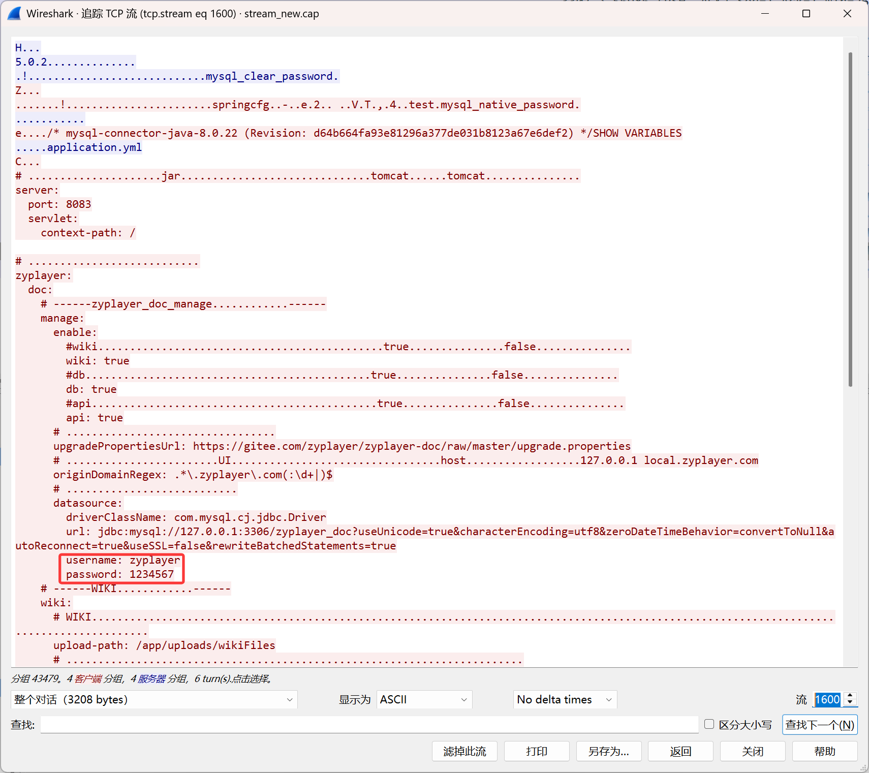Click the 'mysql_clear_password' text line

tap(177, 76)
